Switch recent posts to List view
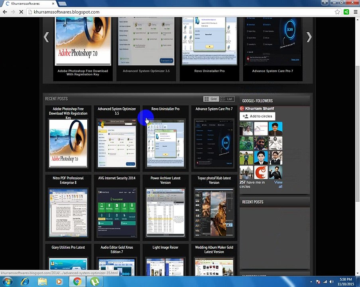Screen dimensions: 360x287 click(x=227, y=99)
